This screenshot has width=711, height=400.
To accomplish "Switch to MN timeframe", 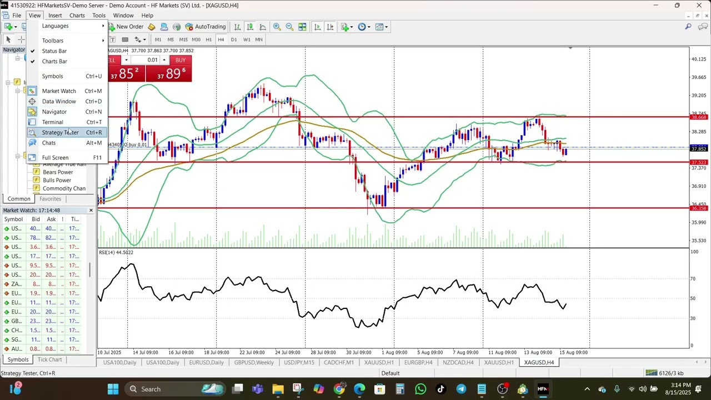I will click(x=259, y=39).
